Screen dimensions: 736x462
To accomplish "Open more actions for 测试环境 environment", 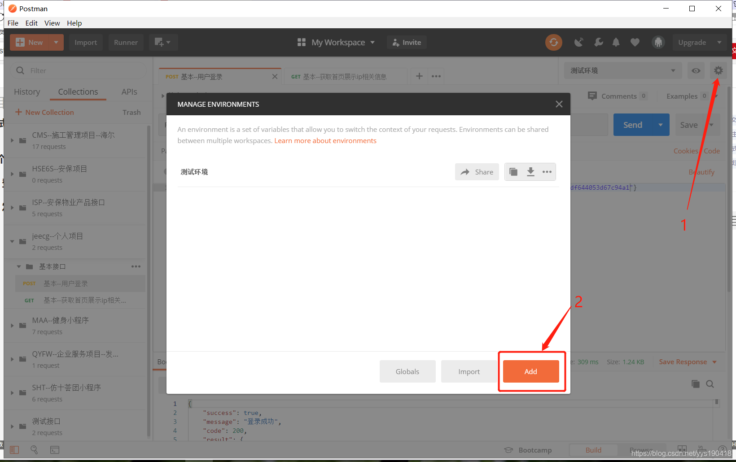I will [547, 172].
